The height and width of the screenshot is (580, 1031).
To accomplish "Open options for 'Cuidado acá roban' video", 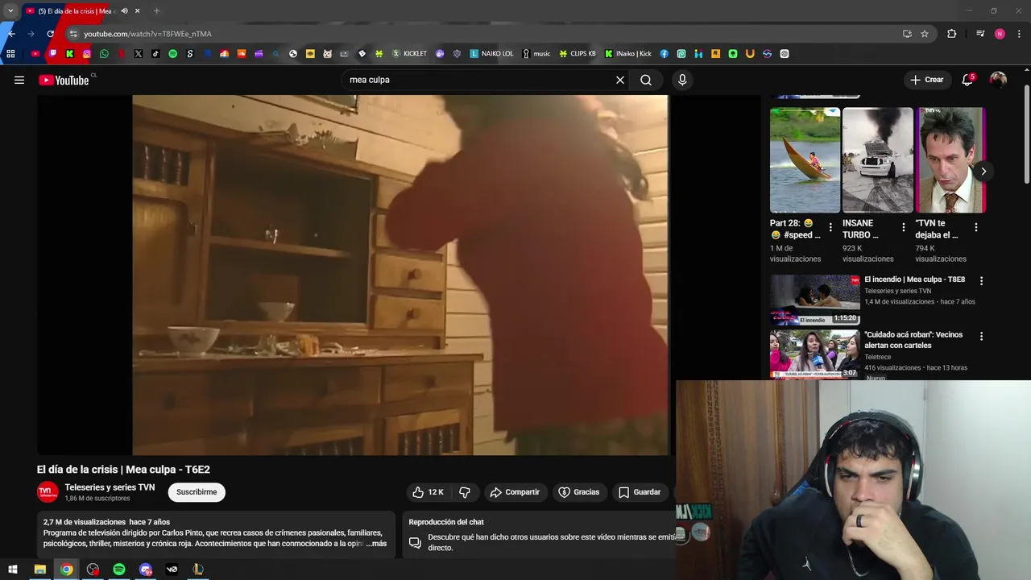I will click(981, 336).
